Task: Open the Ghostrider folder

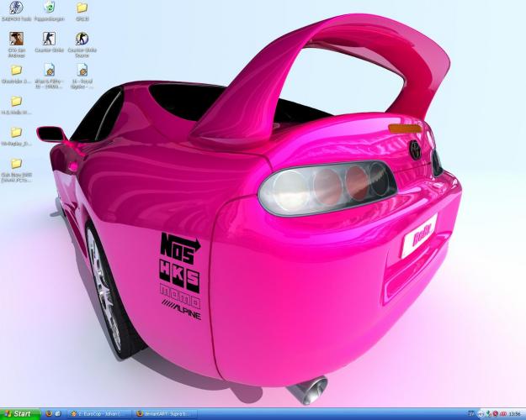Action: pyautogui.click(x=16, y=71)
